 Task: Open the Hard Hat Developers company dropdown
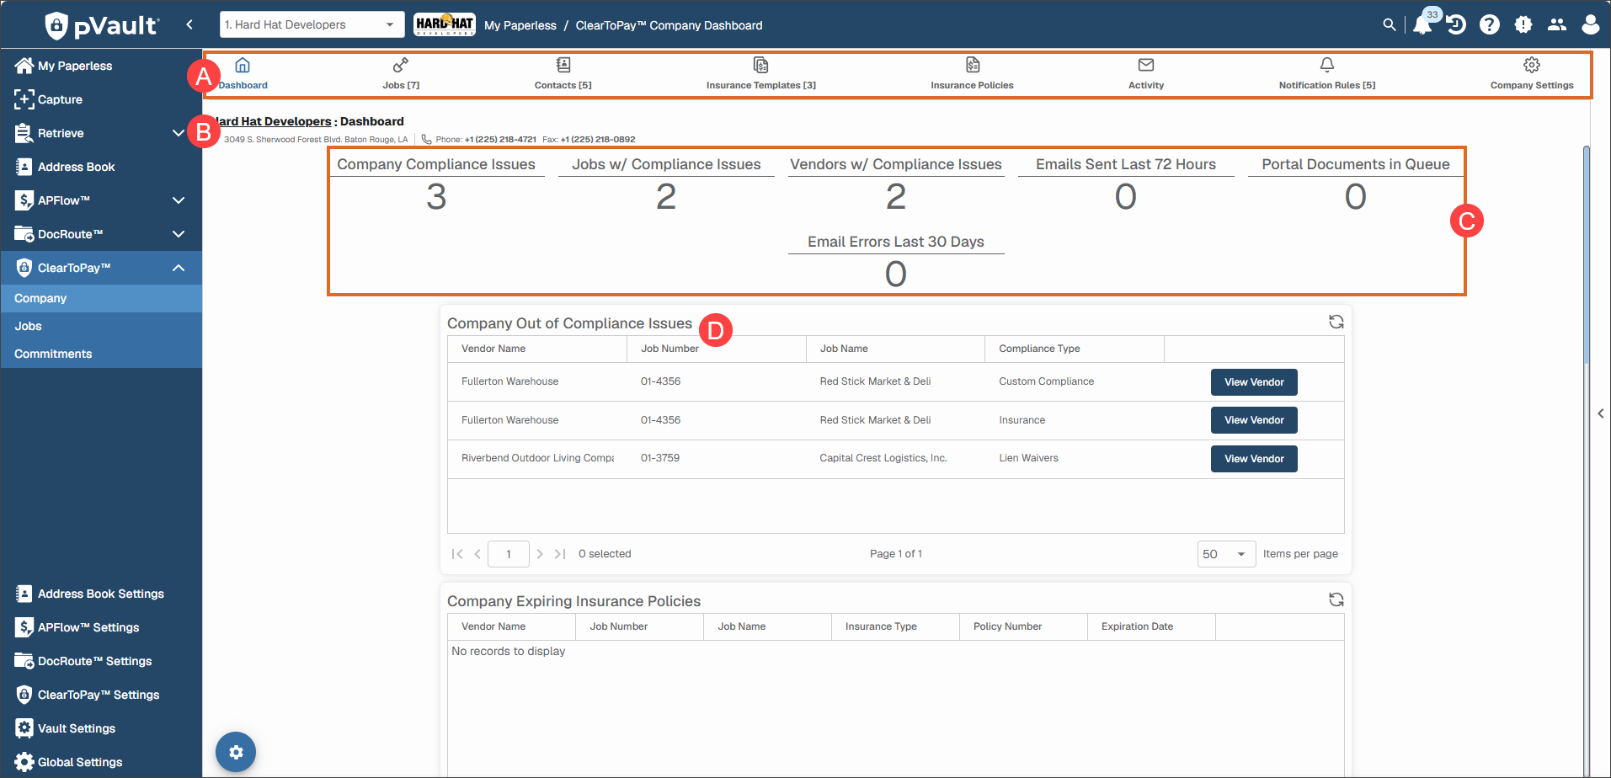pyautogui.click(x=312, y=24)
